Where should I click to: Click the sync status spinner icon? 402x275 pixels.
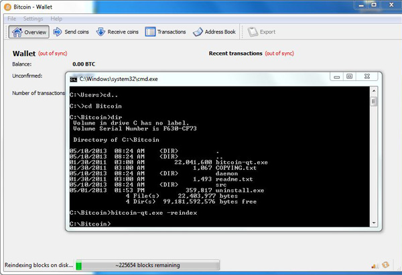(385, 265)
